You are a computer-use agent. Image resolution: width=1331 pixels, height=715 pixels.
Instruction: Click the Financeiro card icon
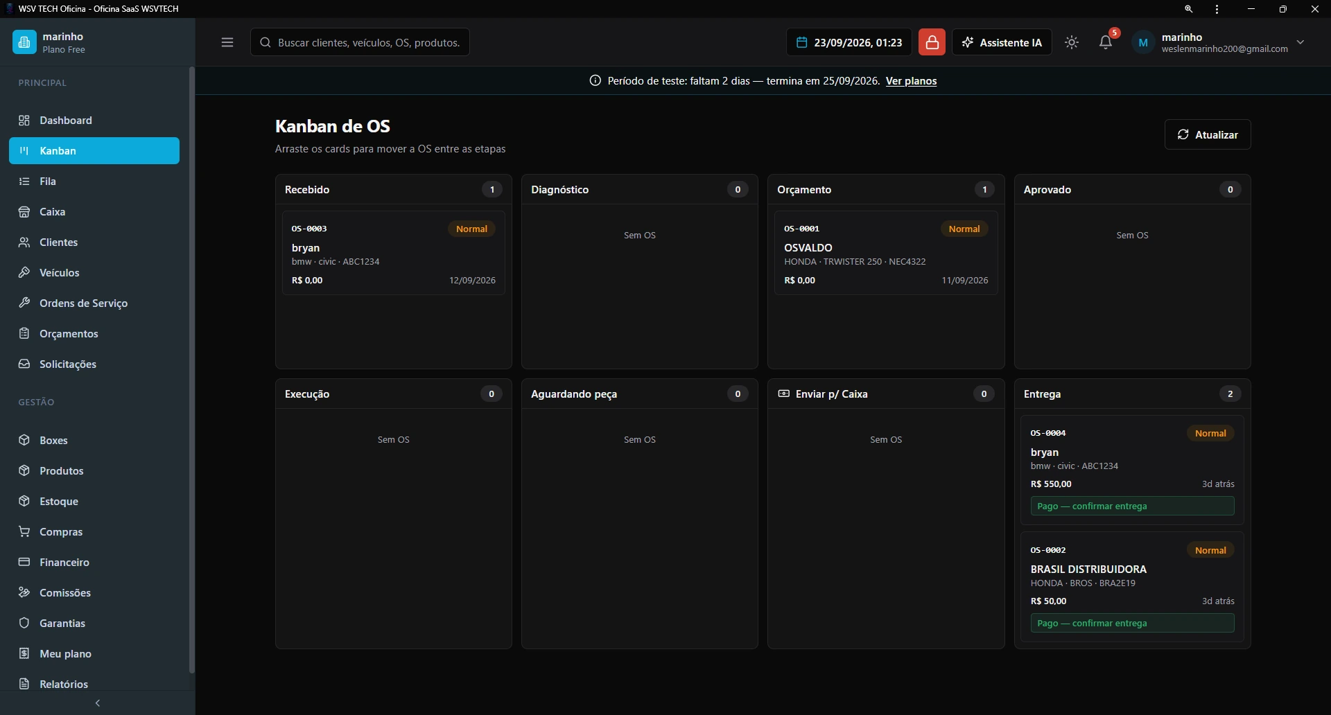[x=24, y=563]
